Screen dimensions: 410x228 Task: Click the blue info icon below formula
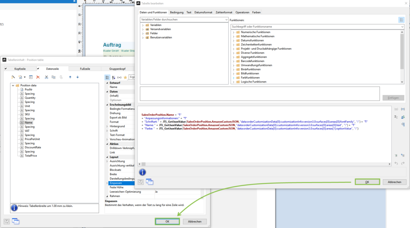(x=142, y=172)
